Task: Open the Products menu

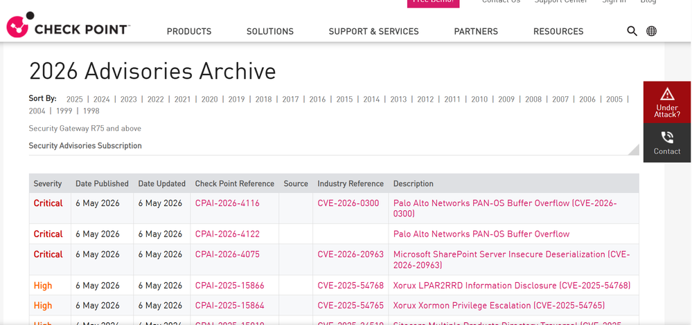Action: [x=189, y=32]
